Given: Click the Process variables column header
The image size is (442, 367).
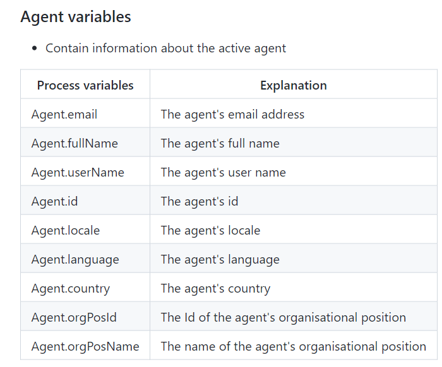Looking at the screenshot, I should tap(85, 85).
